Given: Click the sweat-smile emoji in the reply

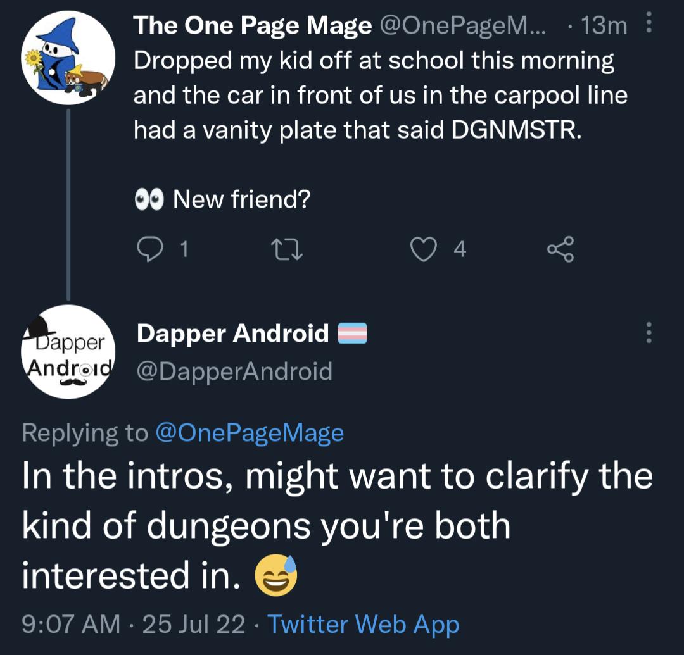Looking at the screenshot, I should point(277,576).
